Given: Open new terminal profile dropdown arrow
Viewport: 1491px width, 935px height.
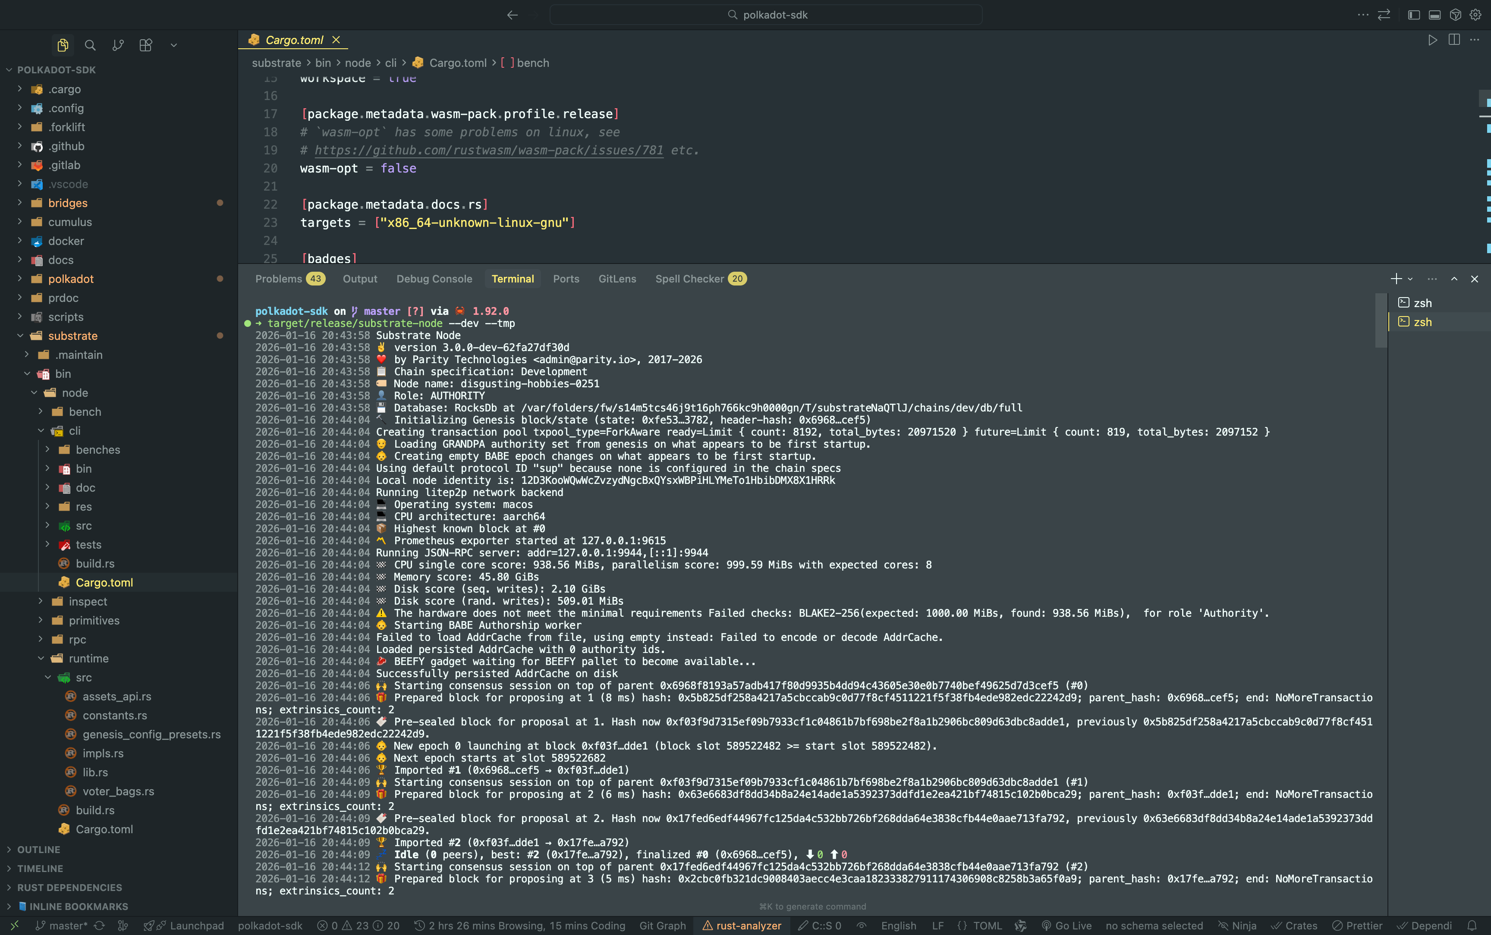Looking at the screenshot, I should coord(1410,279).
